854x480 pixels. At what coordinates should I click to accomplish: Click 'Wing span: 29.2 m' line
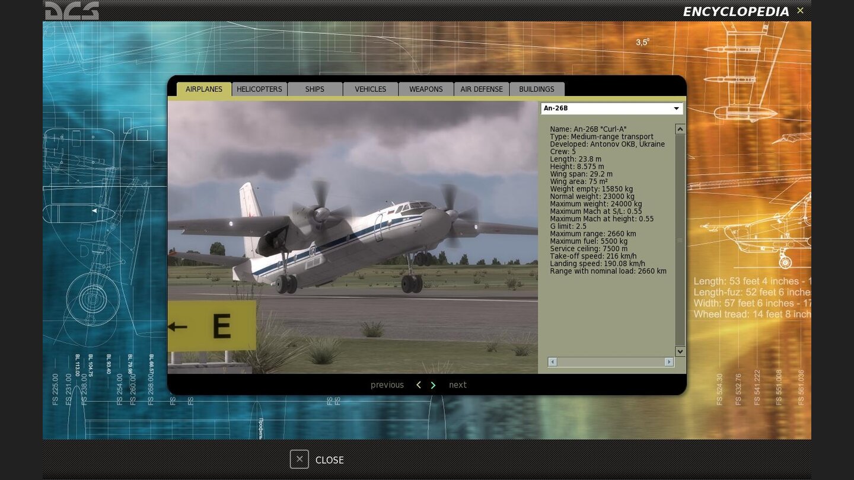tap(581, 174)
